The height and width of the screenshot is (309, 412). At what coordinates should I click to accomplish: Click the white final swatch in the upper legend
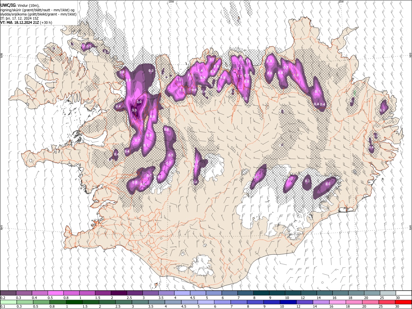click(404, 293)
